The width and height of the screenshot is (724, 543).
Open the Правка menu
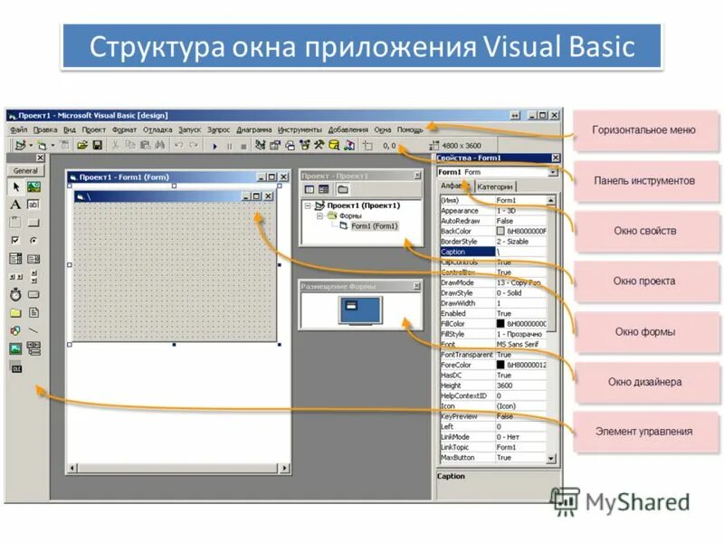click(x=45, y=129)
